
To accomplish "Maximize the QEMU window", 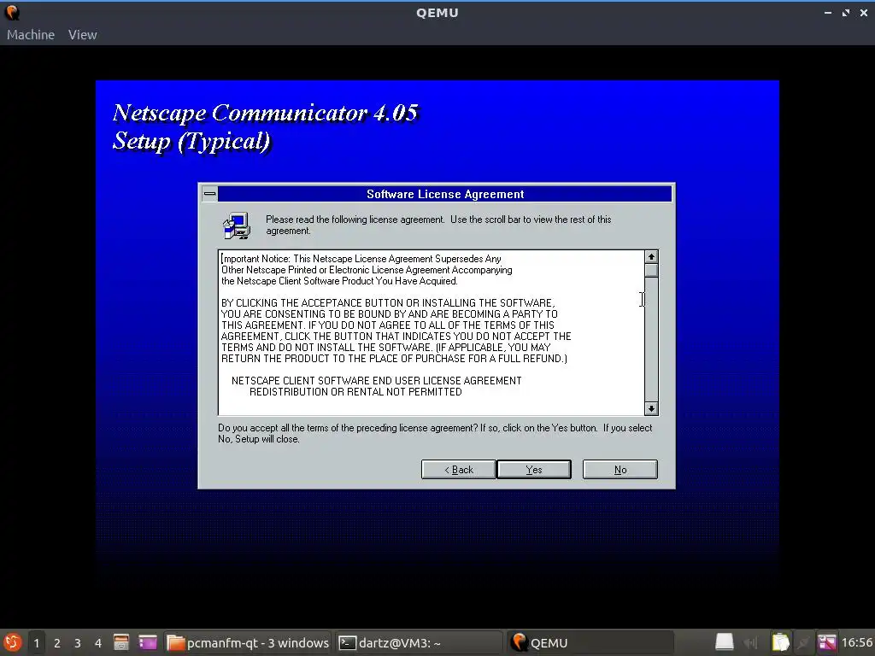I will click(x=846, y=12).
